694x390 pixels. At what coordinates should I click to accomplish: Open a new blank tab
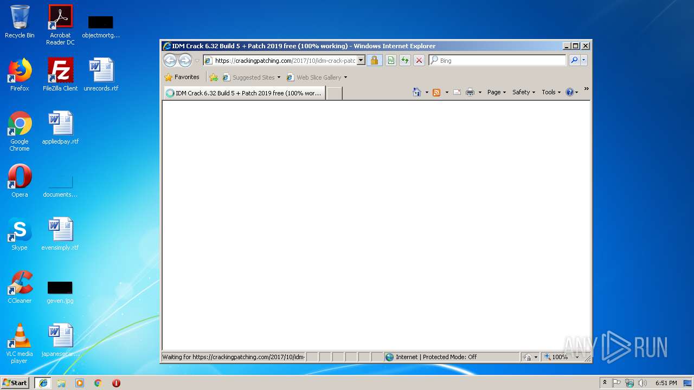(335, 93)
